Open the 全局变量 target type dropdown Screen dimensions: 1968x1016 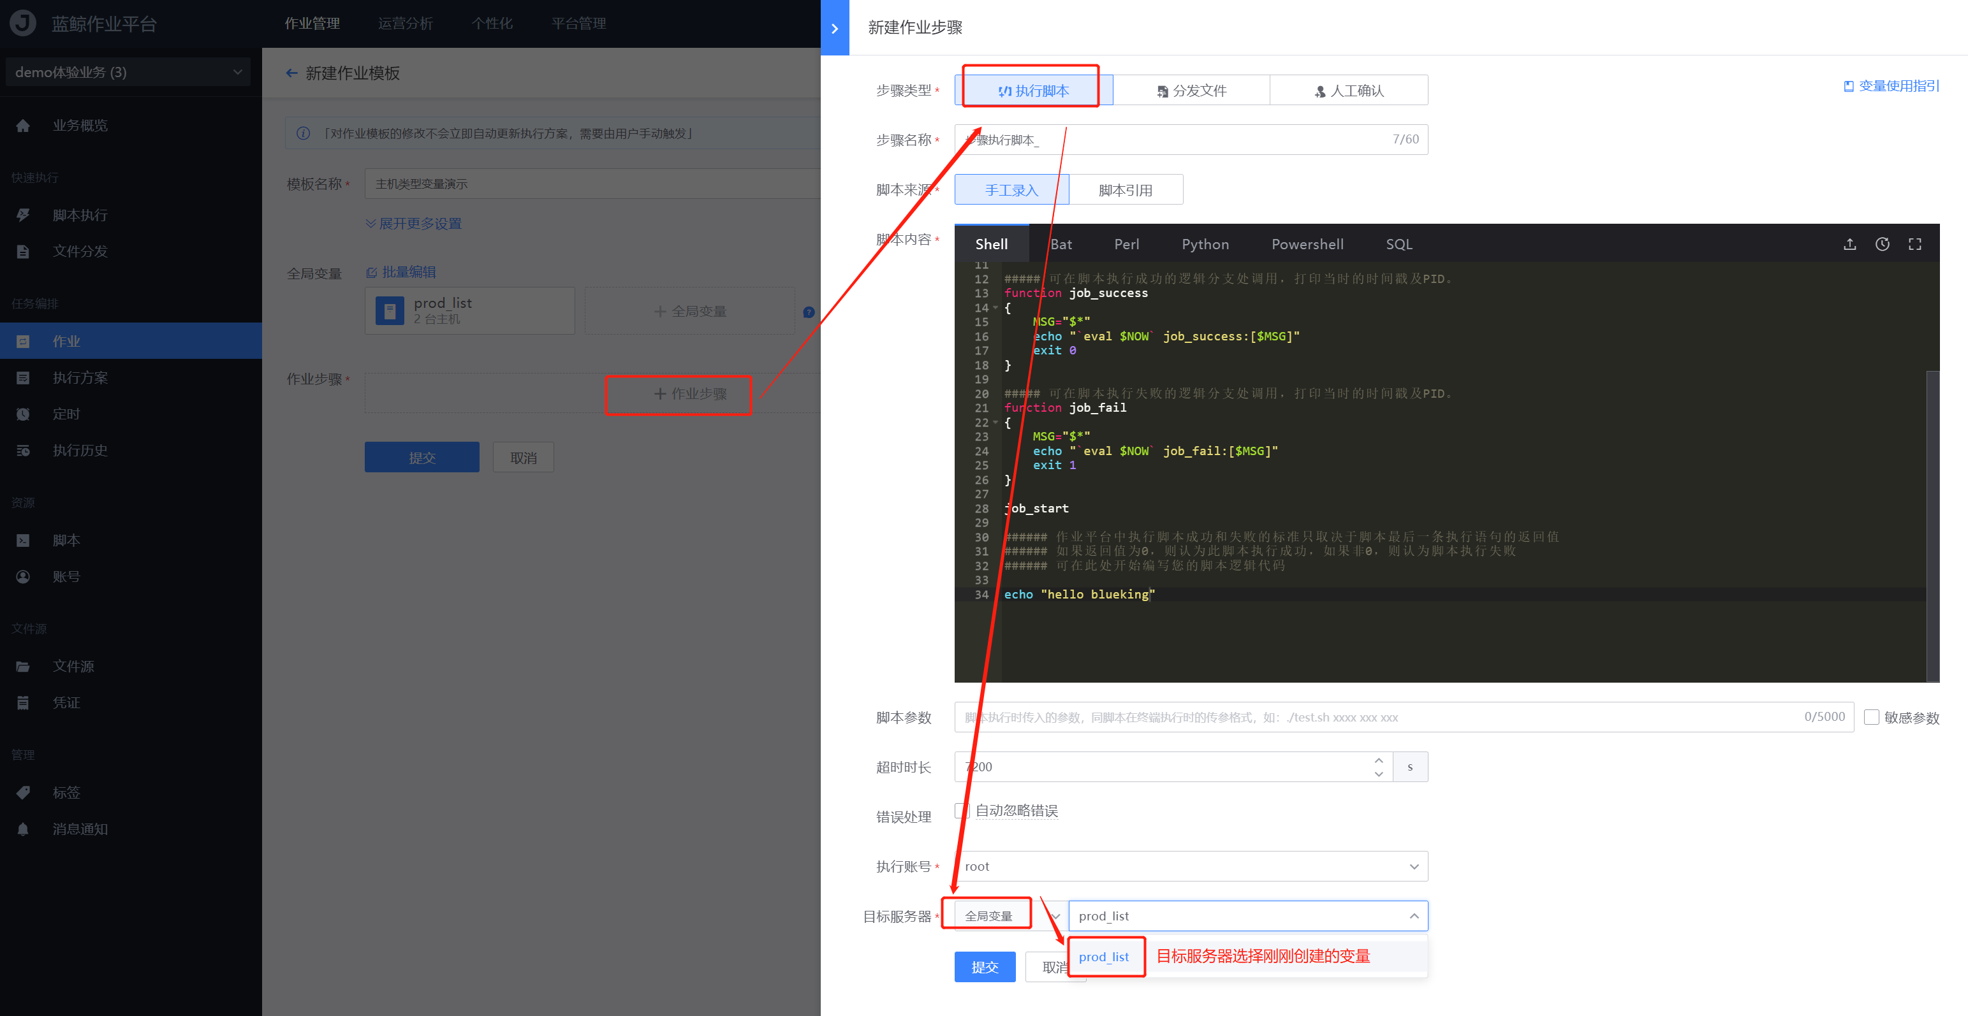coord(1011,916)
